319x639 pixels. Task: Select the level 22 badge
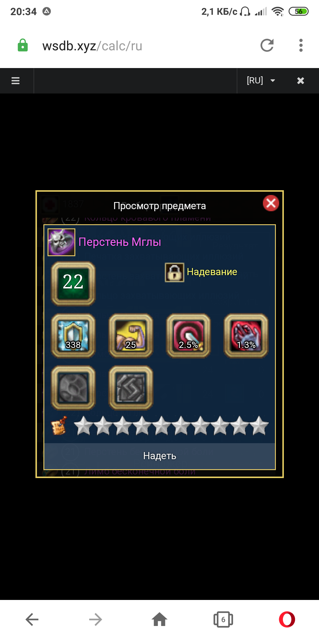(73, 283)
